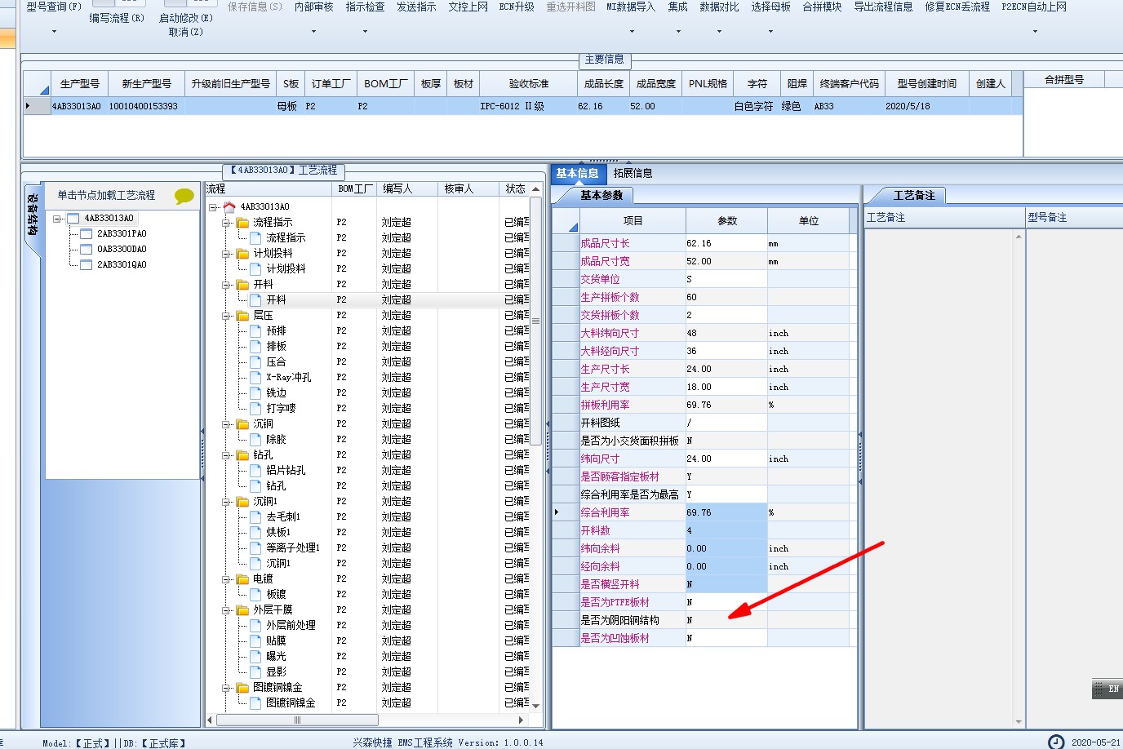This screenshot has height=749, width=1123.
Task: Select the 基本参数 tab
Action: click(x=601, y=195)
